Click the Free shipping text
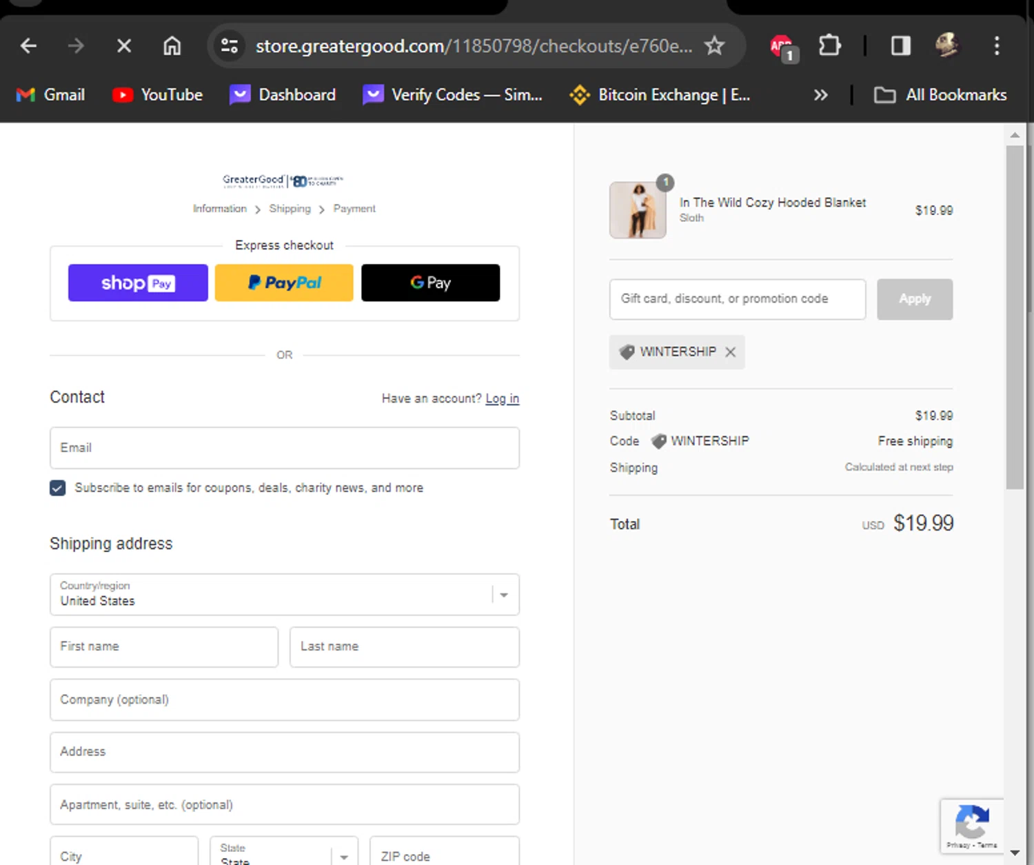 915,441
